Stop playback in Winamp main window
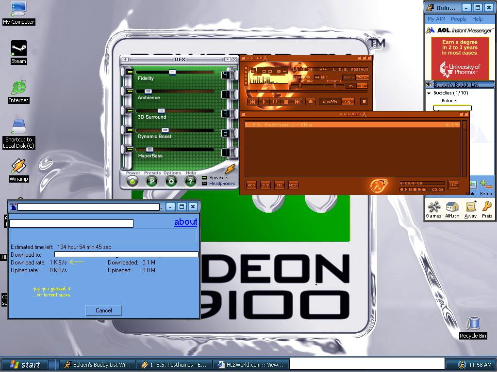 (286, 102)
